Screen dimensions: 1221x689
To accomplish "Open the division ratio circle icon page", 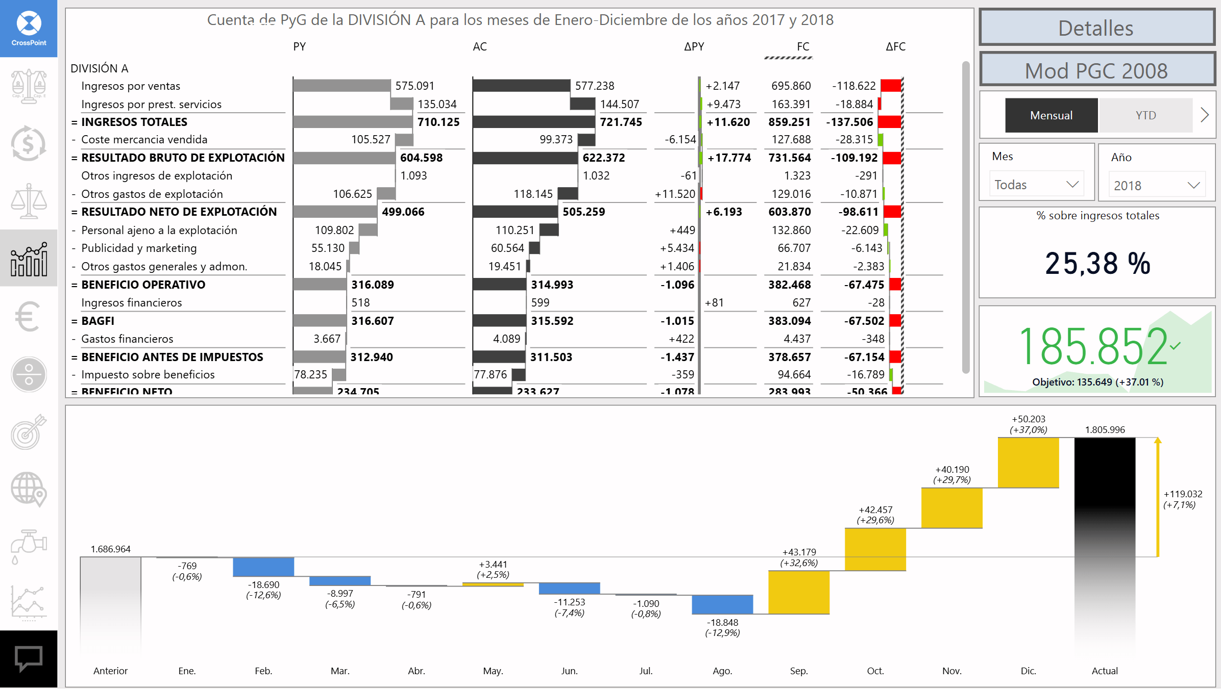I will pos(29,374).
